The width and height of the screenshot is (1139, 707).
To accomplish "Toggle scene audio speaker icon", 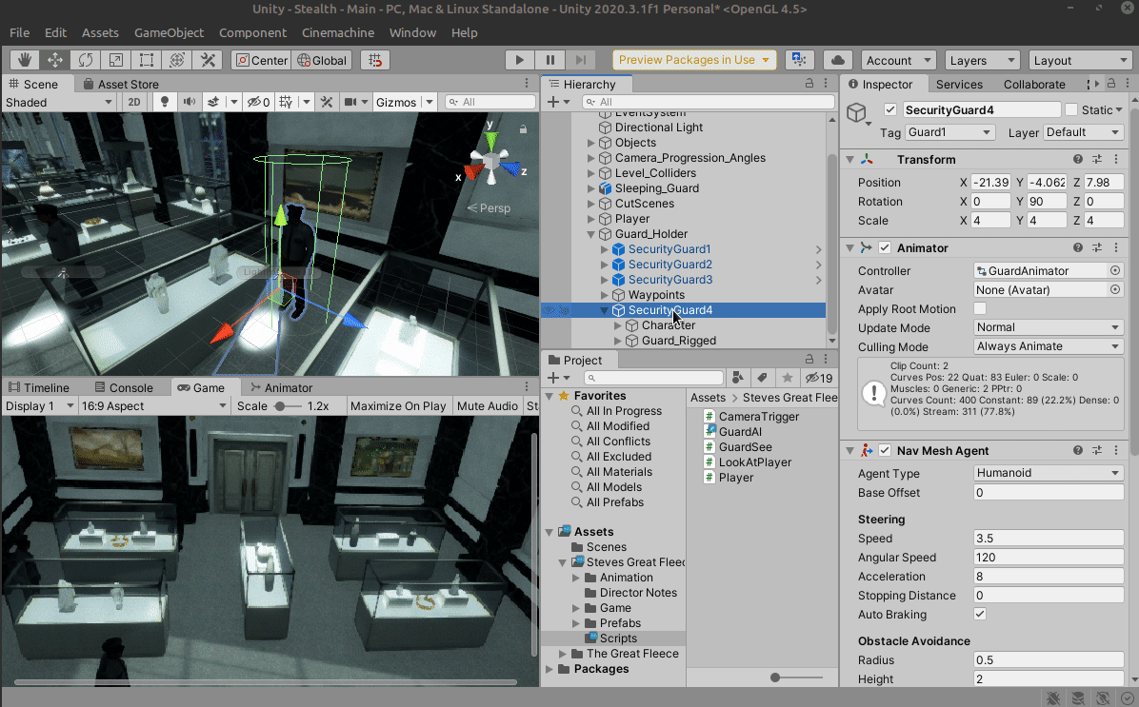I will coord(189,103).
